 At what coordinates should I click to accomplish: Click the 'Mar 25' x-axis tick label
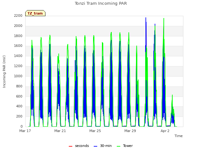point(95,131)
